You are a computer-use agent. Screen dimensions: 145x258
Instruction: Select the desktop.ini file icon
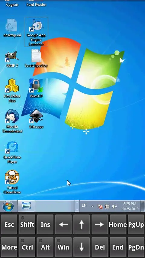point(12,28)
